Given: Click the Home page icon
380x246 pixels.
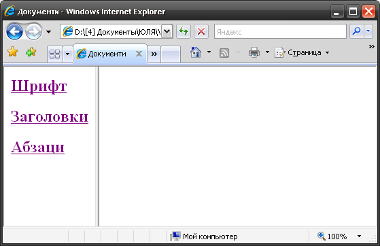Looking at the screenshot, I should 196,52.
